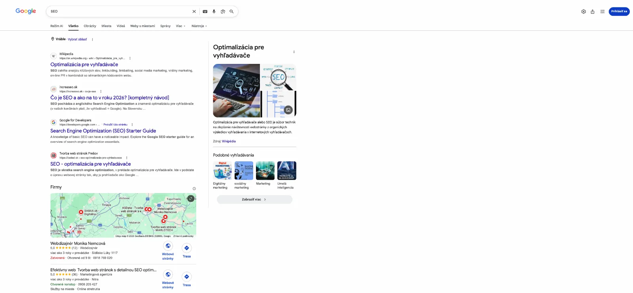Open the laptop SEO image thumbnail
Viewport: 633px width, 293px height.
pos(237,91)
